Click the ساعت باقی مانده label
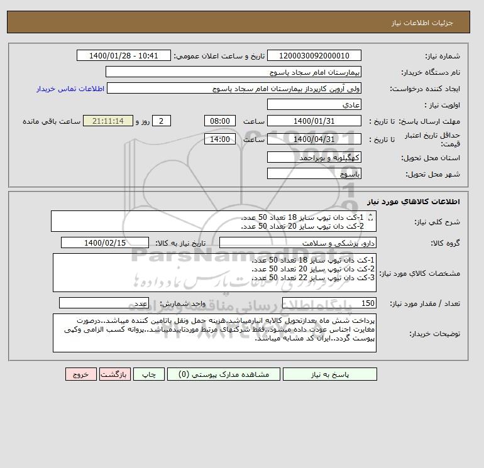The width and height of the screenshot is (484, 468). coord(52,121)
